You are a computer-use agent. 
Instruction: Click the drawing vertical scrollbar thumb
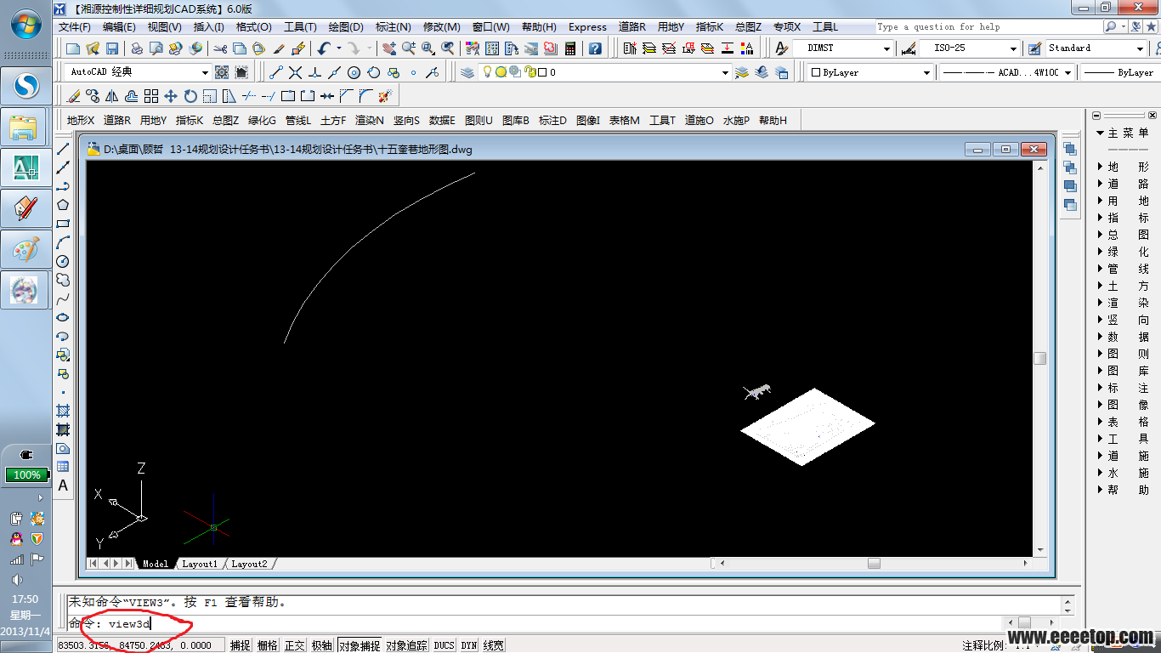[x=1039, y=358]
